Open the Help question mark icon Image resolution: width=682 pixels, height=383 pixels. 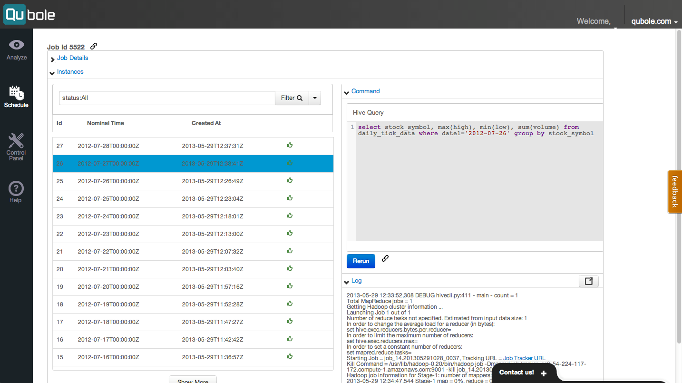pyautogui.click(x=16, y=188)
